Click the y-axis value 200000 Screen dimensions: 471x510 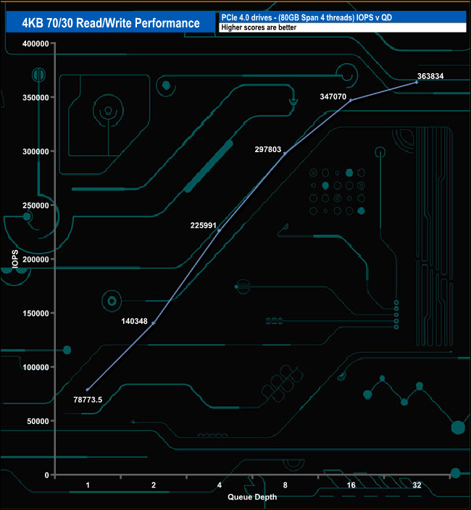[36, 259]
